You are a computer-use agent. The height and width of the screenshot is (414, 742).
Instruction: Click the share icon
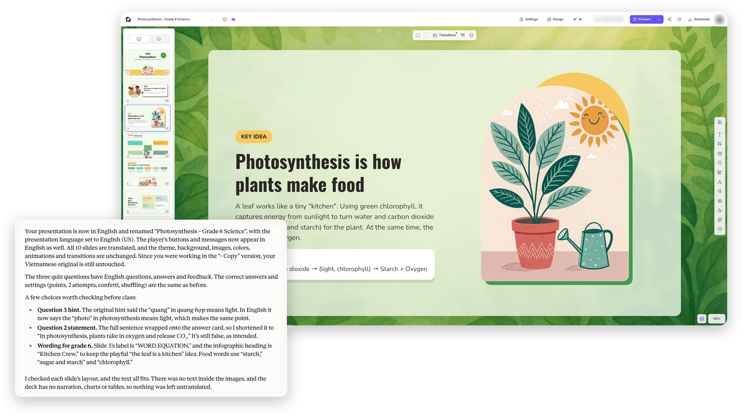point(669,19)
